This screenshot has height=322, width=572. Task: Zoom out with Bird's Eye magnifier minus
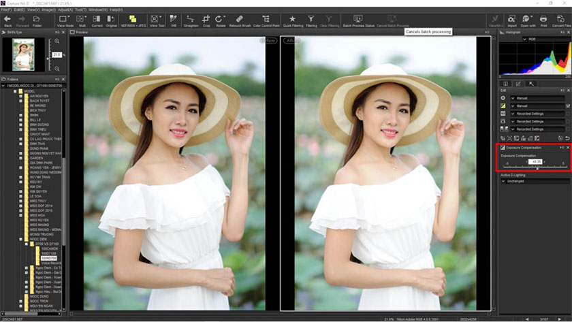(57, 69)
